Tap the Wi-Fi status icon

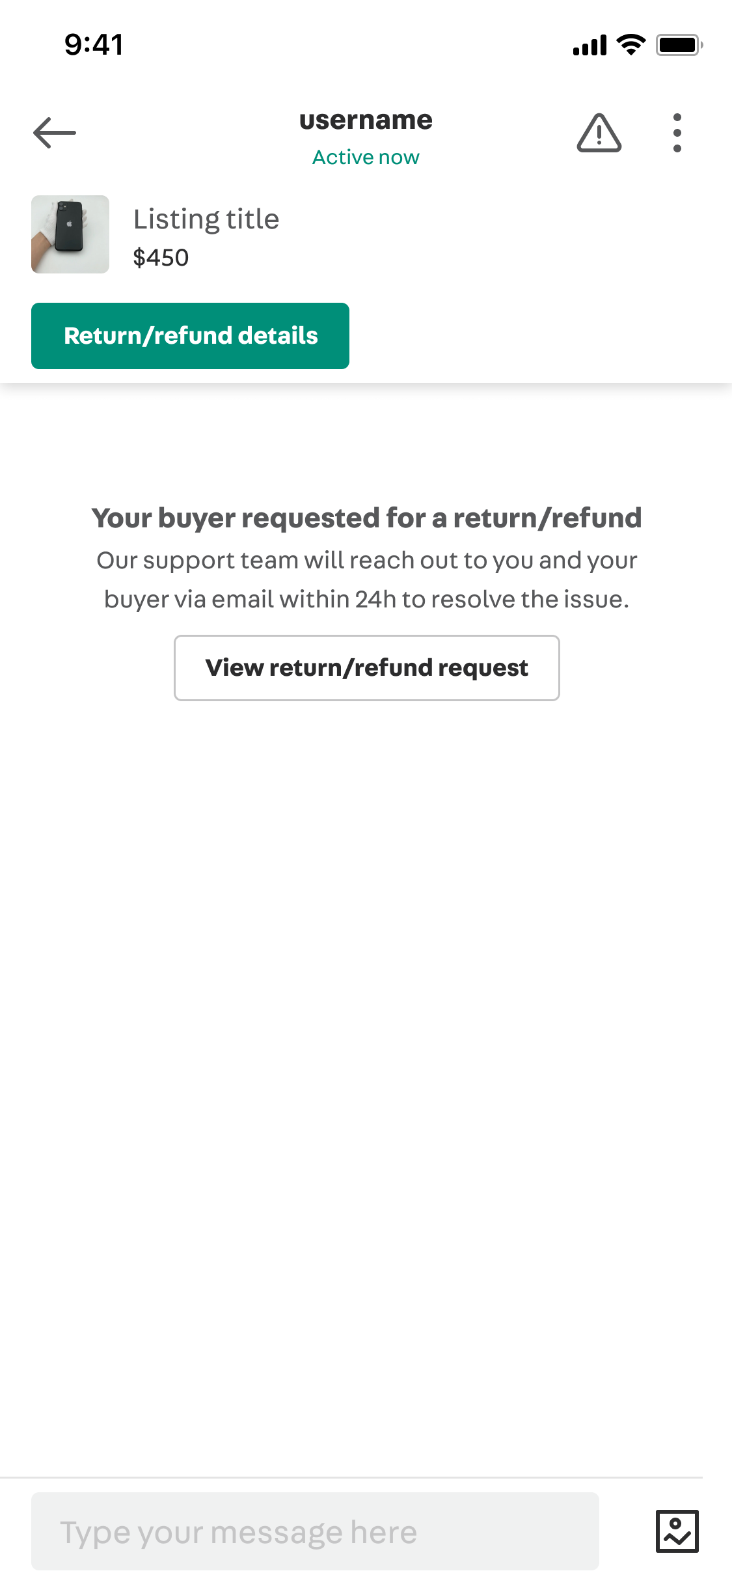click(x=630, y=45)
